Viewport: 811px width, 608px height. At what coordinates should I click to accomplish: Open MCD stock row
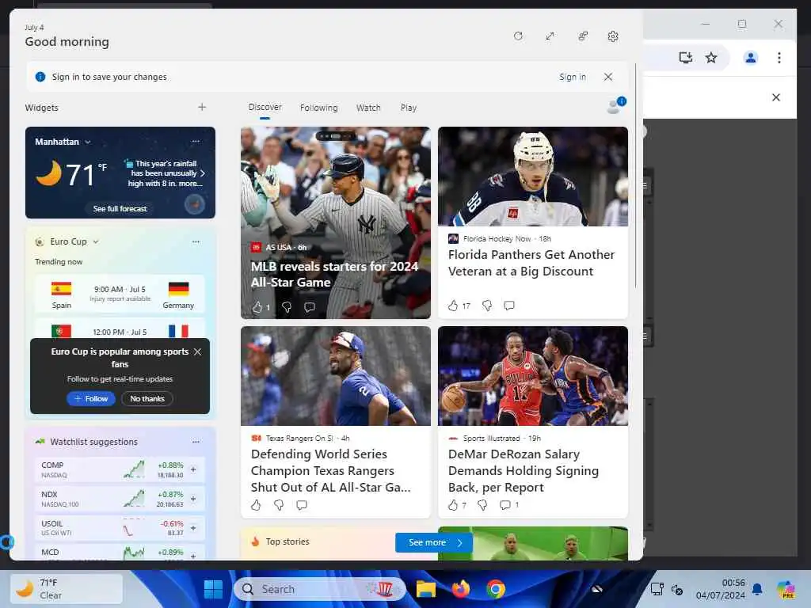click(120, 553)
